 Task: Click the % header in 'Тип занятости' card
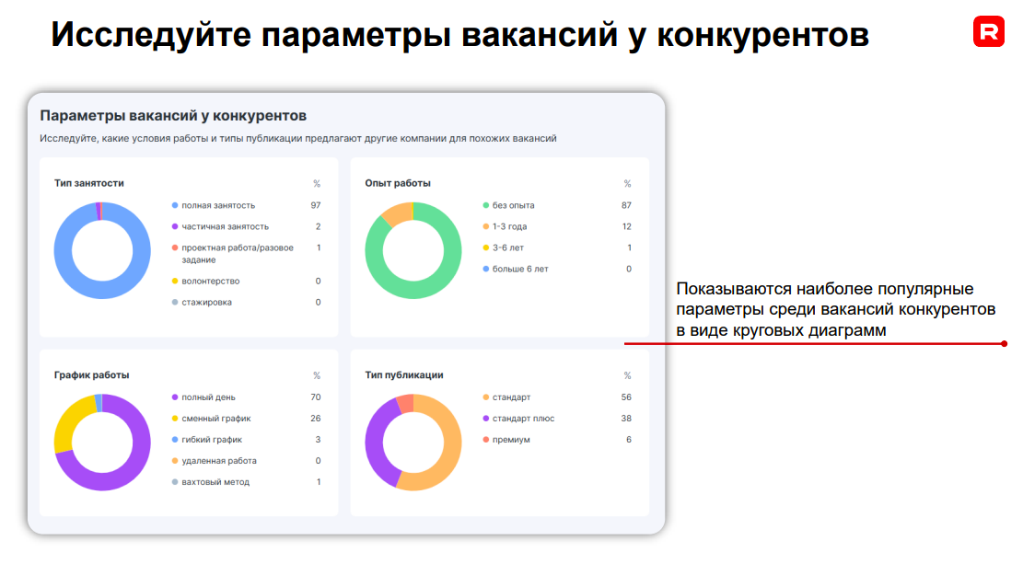[x=317, y=184]
